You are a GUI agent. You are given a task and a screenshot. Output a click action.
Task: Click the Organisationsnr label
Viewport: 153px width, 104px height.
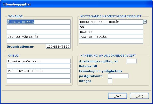pyautogui.click(x=20, y=47)
